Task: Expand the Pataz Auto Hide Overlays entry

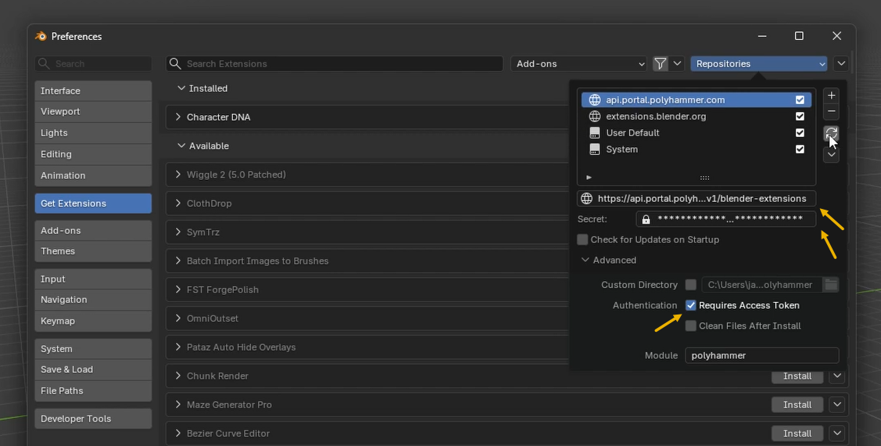Action: click(178, 347)
